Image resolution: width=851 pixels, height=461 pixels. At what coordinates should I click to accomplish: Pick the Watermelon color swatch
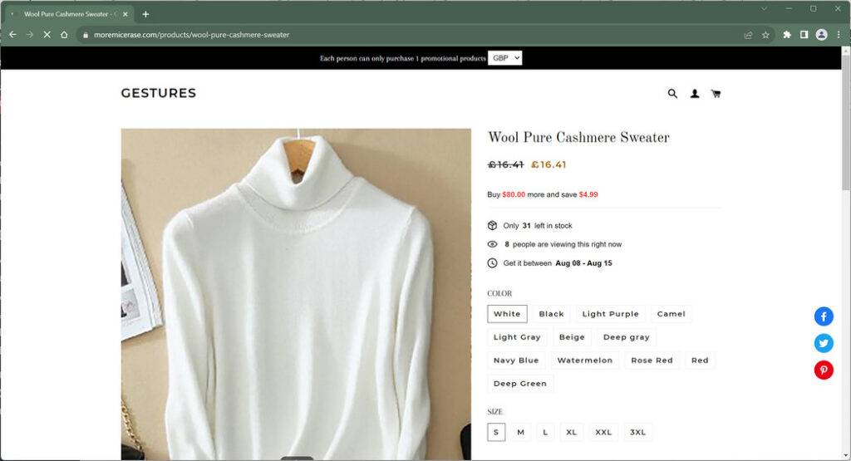point(584,360)
